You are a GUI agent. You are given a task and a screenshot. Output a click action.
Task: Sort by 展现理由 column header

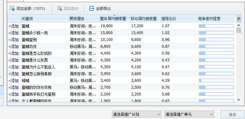click(84, 19)
